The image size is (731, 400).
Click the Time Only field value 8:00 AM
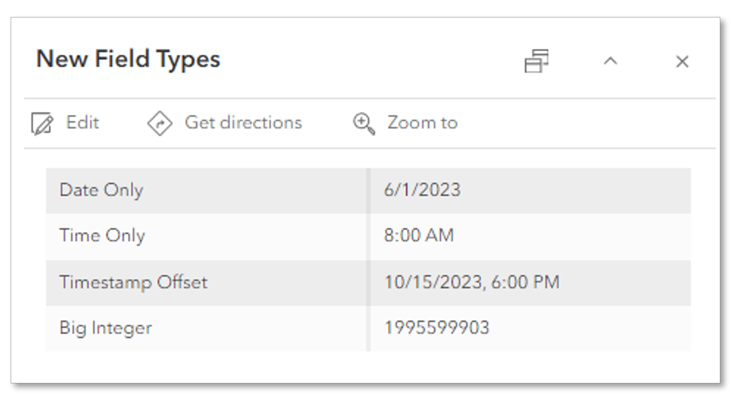(x=420, y=235)
